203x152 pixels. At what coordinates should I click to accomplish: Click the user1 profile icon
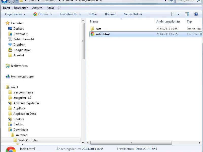(8, 87)
